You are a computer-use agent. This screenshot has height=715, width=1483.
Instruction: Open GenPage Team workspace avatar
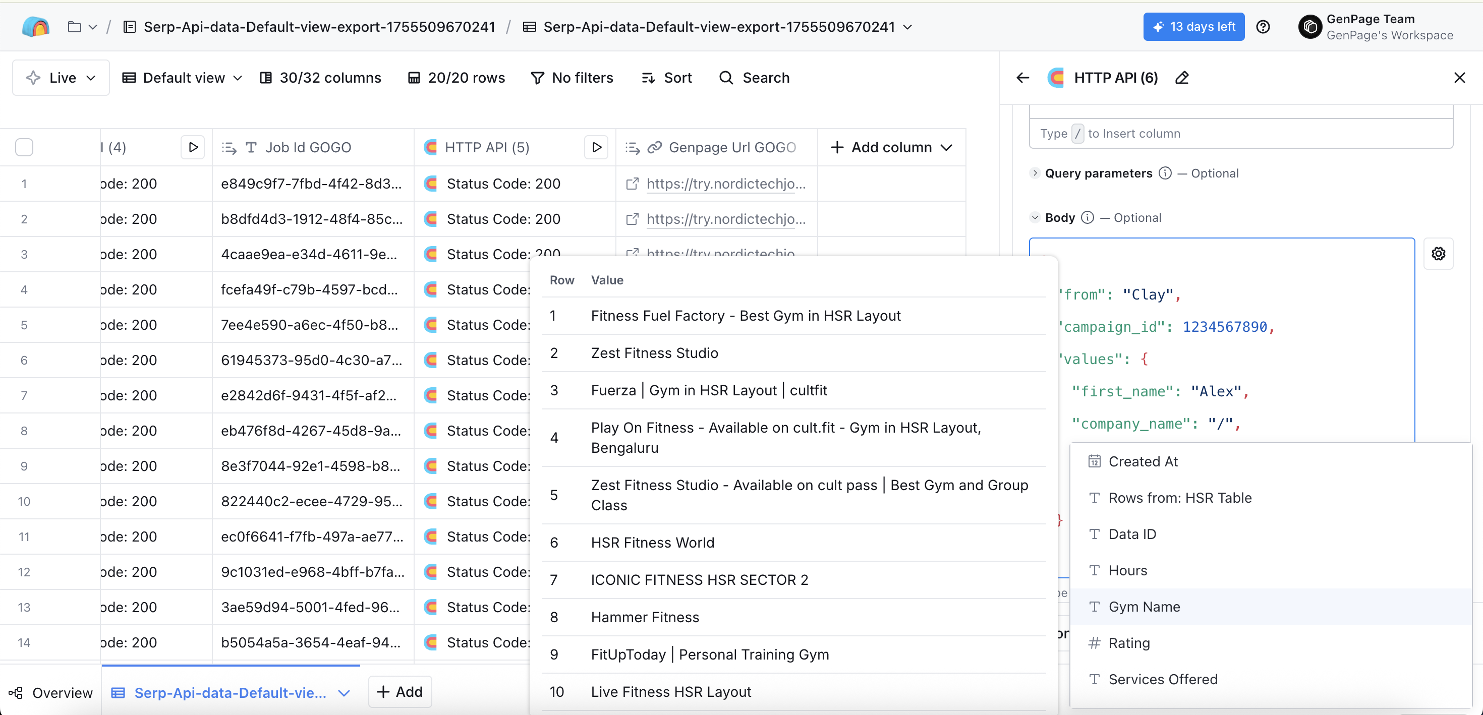pos(1309,27)
